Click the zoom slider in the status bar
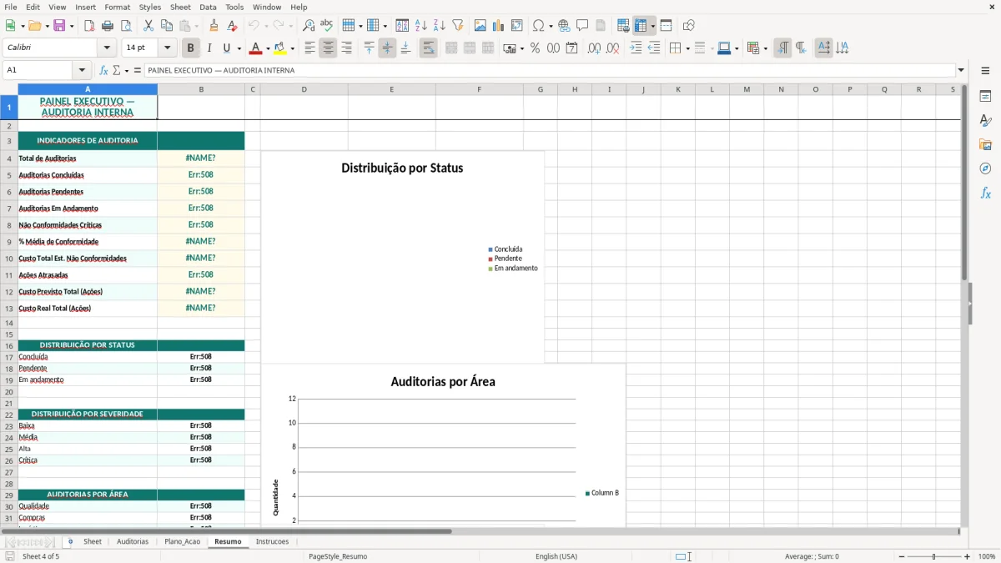 (933, 556)
